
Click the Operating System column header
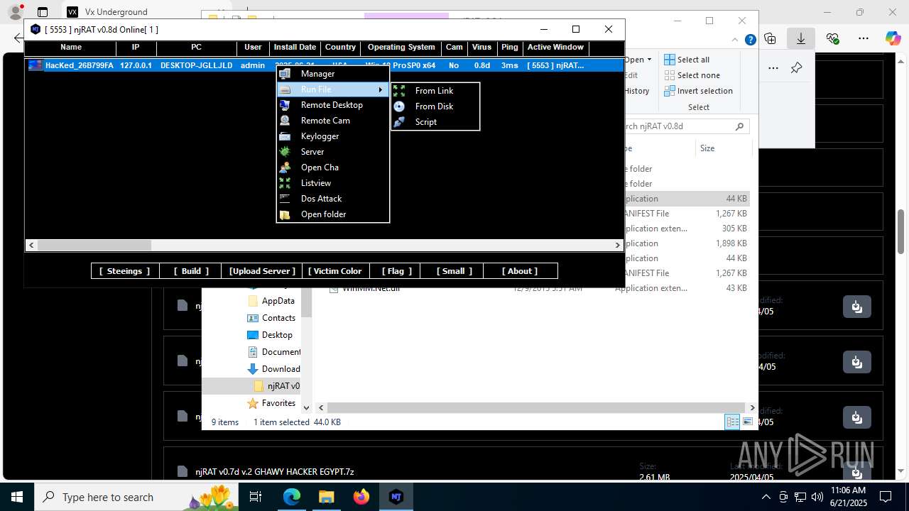(x=401, y=48)
